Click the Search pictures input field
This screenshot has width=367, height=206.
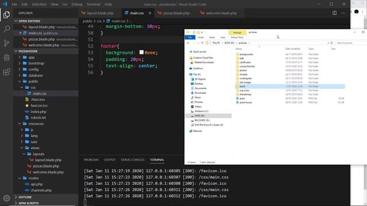coord(351,43)
